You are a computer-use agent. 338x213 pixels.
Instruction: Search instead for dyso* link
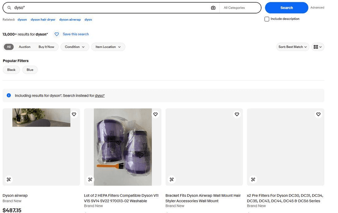pos(100,96)
